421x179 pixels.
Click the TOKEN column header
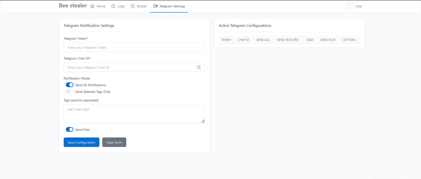[226, 40]
